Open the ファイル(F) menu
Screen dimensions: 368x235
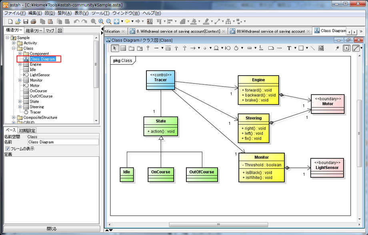(15, 13)
